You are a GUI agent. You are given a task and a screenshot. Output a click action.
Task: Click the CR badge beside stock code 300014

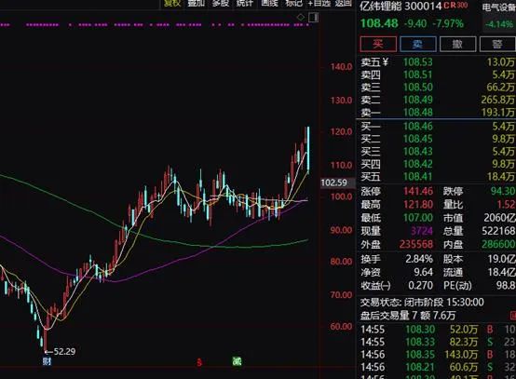(455, 6)
